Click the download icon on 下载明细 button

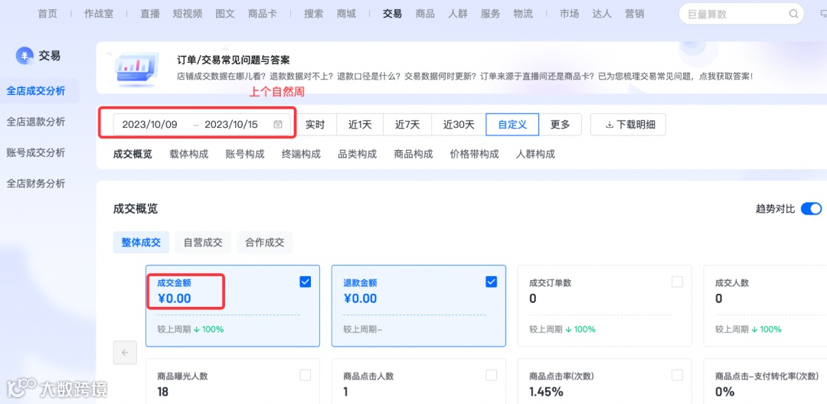(610, 125)
